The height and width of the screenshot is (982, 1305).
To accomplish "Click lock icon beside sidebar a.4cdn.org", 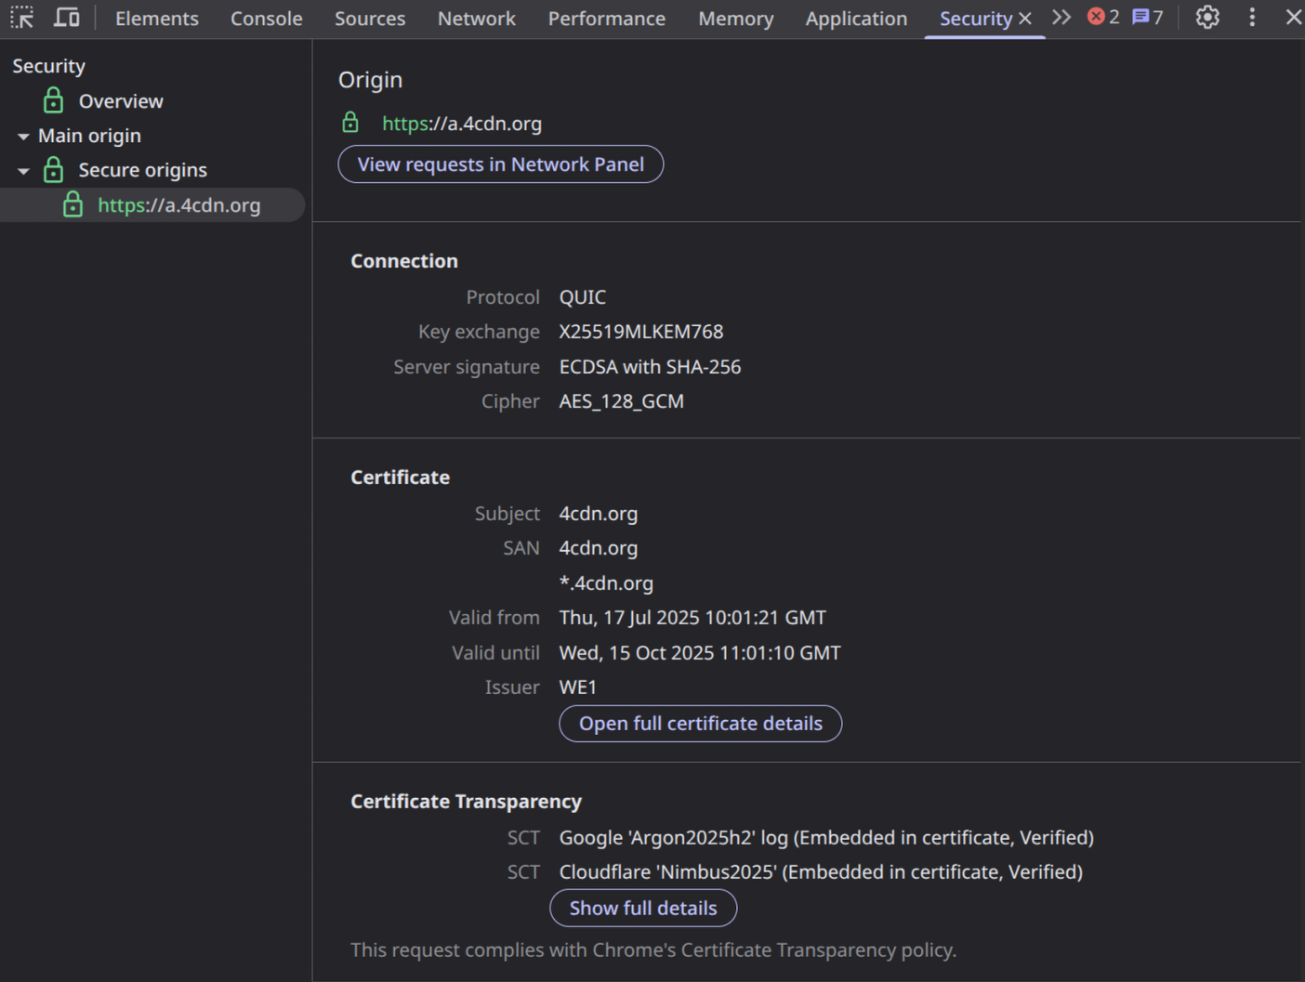I will (72, 204).
